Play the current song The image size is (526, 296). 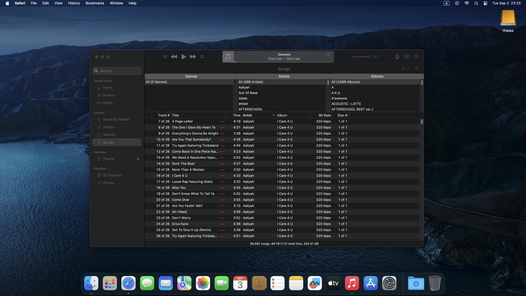(x=183, y=57)
